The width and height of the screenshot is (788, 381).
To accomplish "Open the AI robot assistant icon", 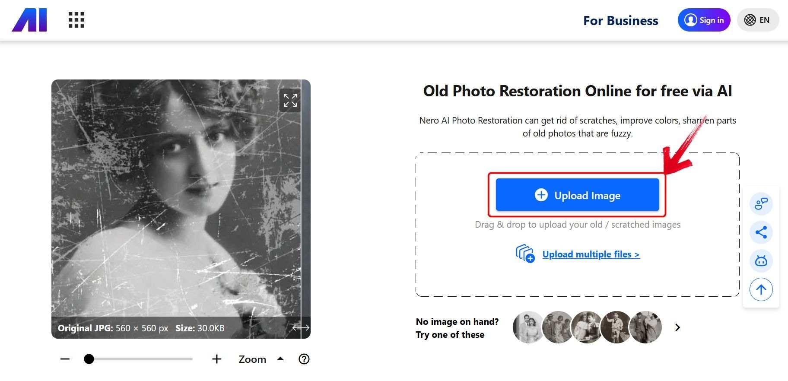I will pos(761,261).
